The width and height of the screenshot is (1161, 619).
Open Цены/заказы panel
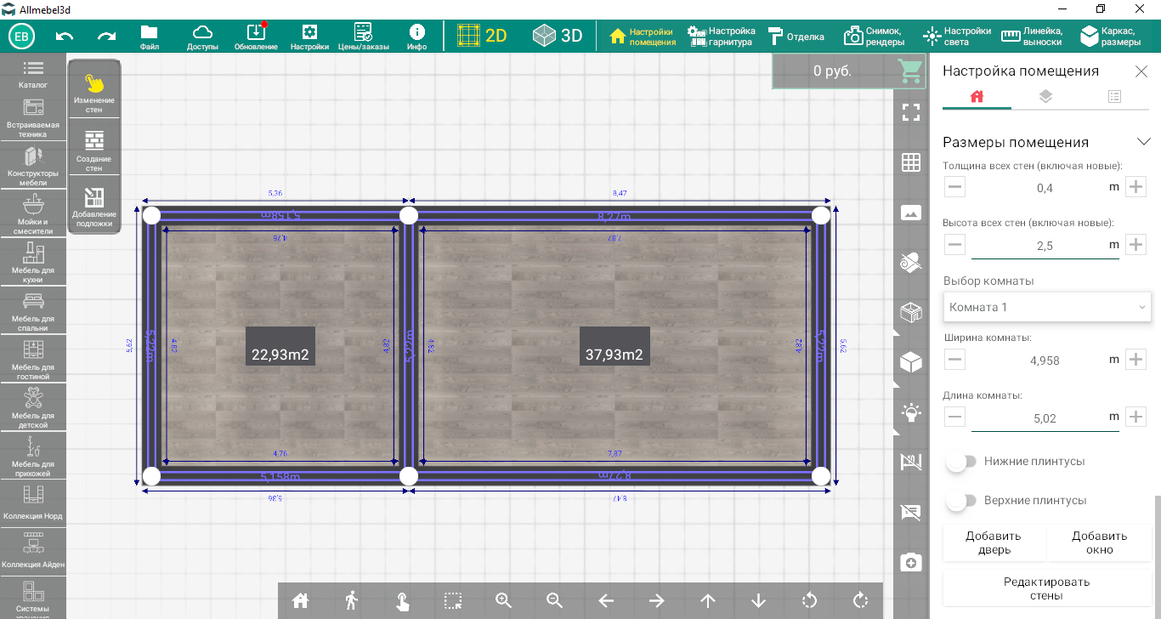pyautogui.click(x=364, y=37)
